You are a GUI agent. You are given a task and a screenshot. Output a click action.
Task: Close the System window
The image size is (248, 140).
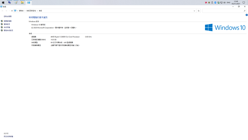[245, 7]
